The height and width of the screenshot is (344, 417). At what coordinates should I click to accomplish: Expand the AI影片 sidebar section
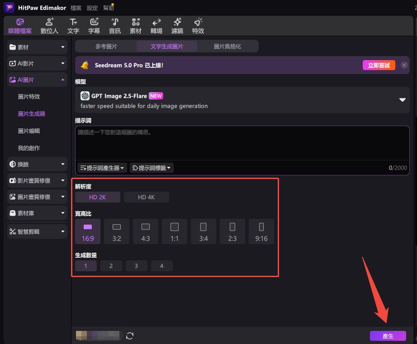click(37, 64)
